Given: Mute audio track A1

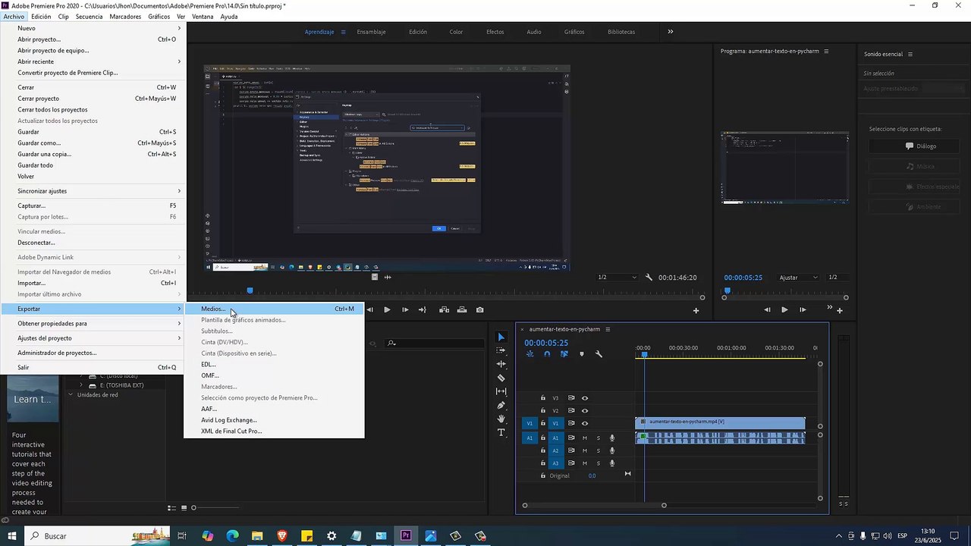Looking at the screenshot, I should [x=584, y=438].
